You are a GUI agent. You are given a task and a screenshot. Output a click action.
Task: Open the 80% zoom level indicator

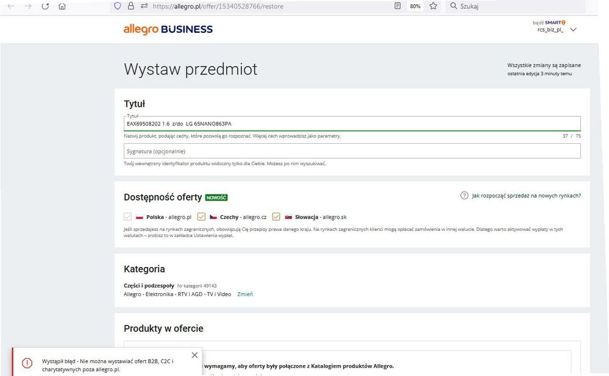tap(415, 6)
